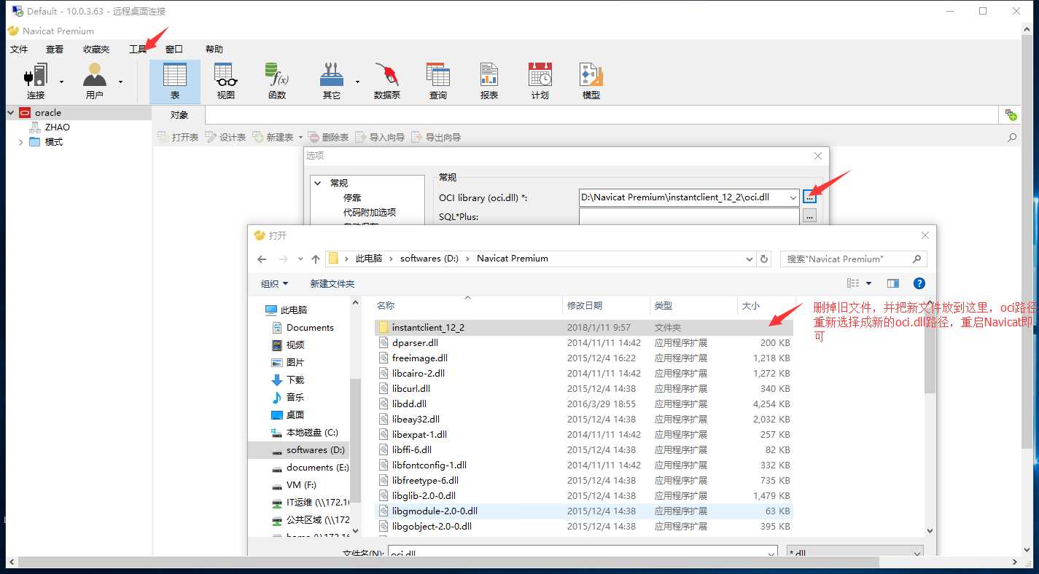Start the 导出向导 export wizard
The height and width of the screenshot is (574, 1039).
pyautogui.click(x=436, y=137)
